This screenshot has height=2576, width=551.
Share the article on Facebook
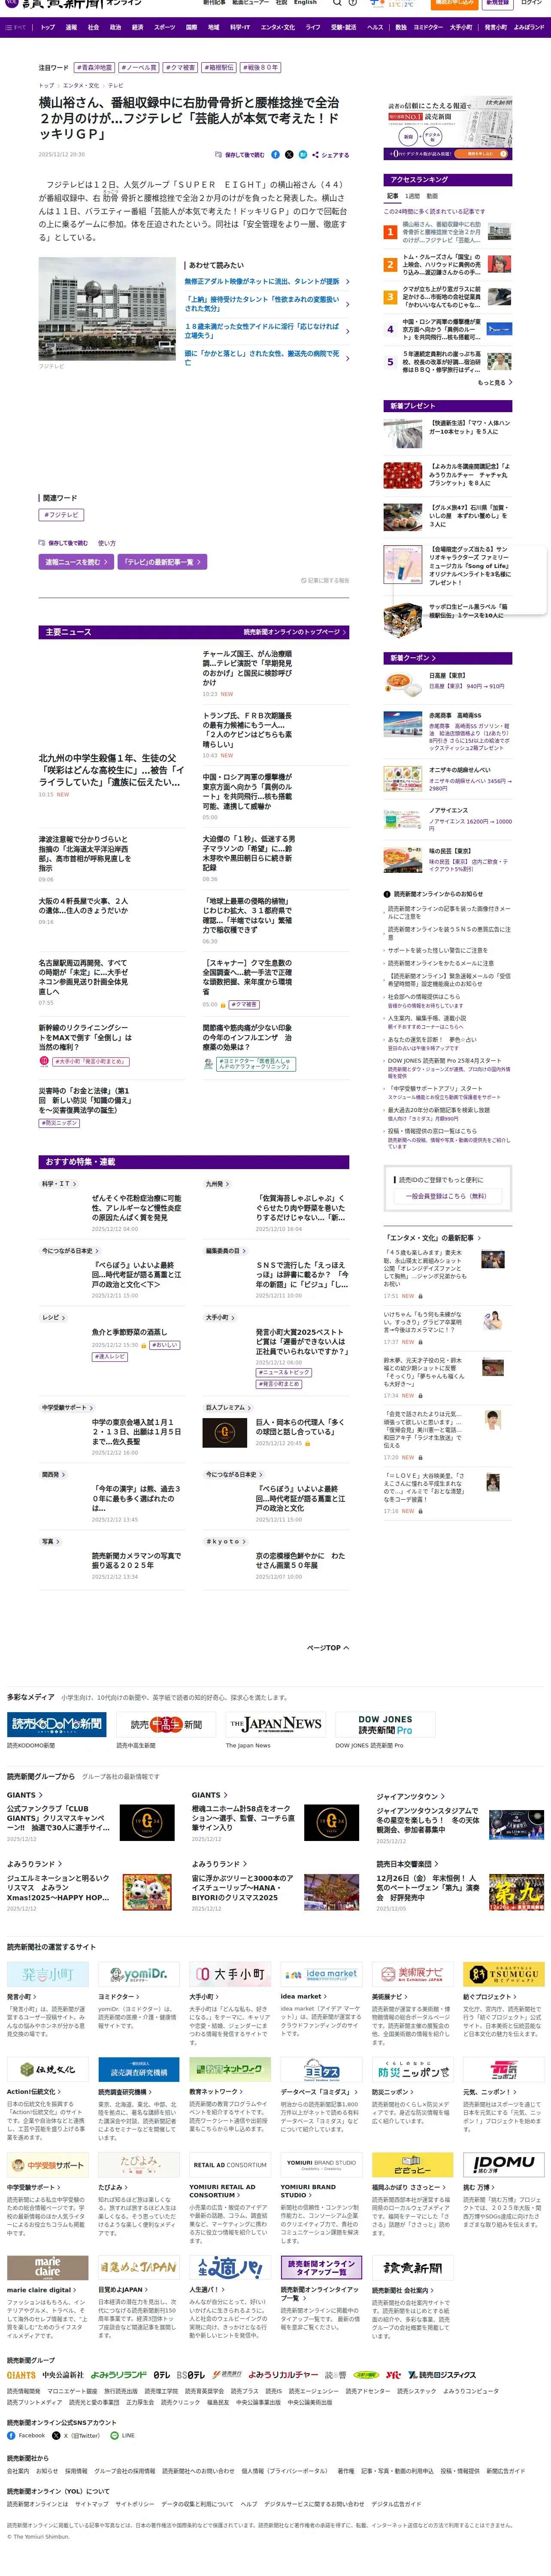click(276, 155)
